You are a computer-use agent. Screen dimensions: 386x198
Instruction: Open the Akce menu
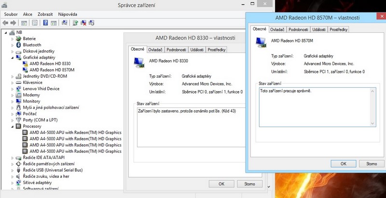click(x=28, y=14)
